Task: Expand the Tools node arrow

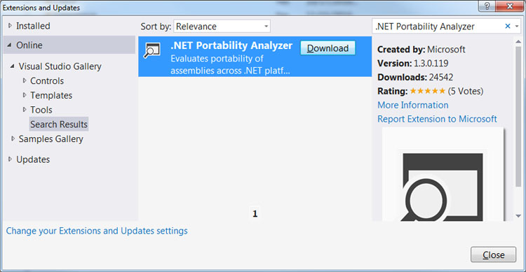Action: (25, 109)
